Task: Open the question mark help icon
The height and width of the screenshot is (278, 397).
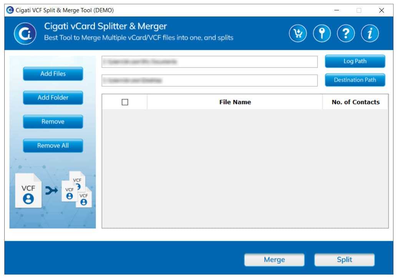Action: tap(346, 33)
